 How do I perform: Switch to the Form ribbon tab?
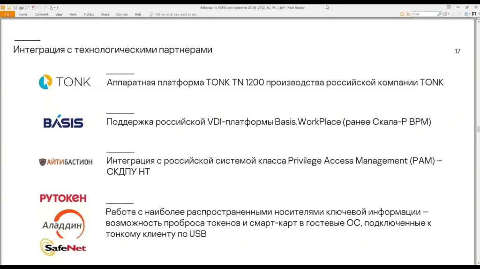73,15
